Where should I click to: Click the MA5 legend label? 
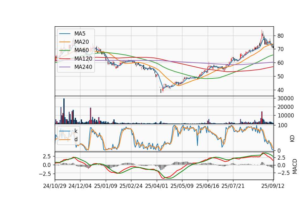point(80,34)
